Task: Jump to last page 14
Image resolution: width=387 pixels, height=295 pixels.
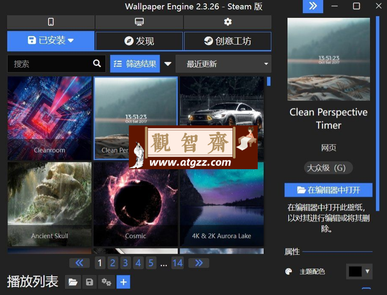Action: click(178, 263)
